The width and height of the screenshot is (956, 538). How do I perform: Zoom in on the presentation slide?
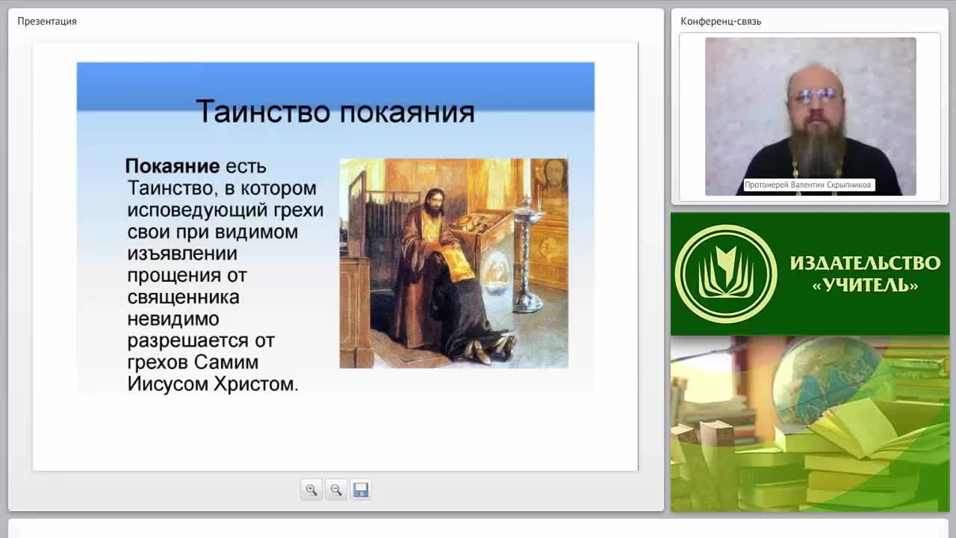[311, 490]
